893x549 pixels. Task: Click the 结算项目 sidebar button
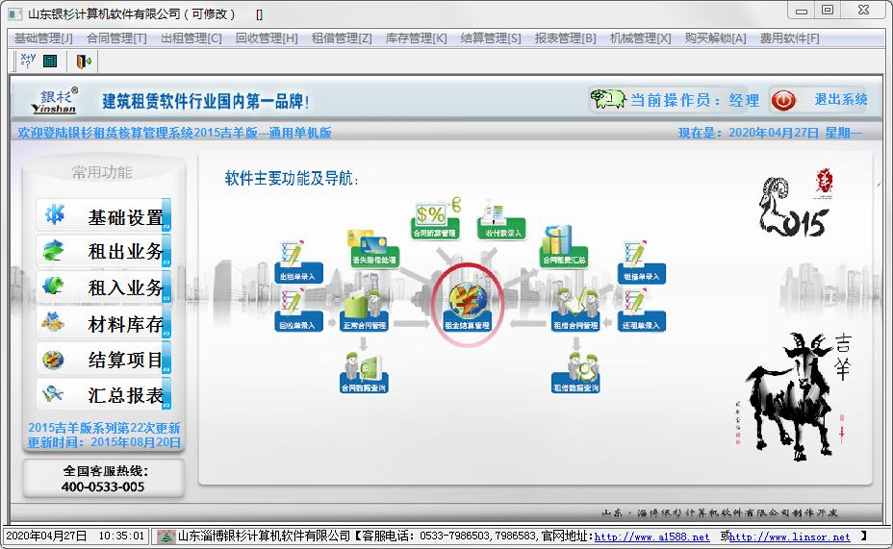click(104, 359)
